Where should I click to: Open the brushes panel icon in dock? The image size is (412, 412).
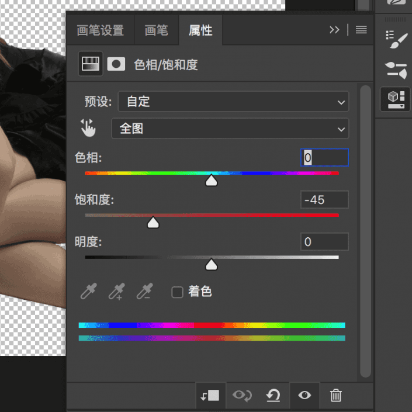(396, 70)
